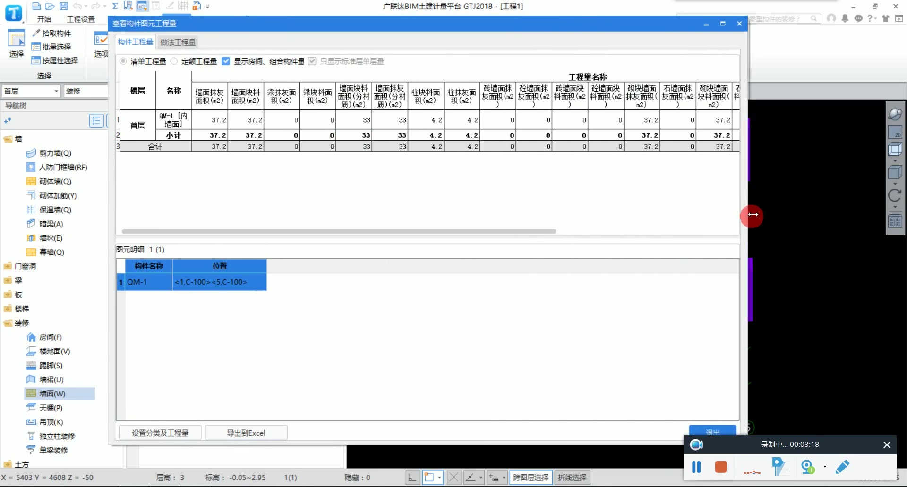The width and height of the screenshot is (907, 487).
Task: Open the 工程设置 ribbon tab
Action: click(x=81, y=19)
